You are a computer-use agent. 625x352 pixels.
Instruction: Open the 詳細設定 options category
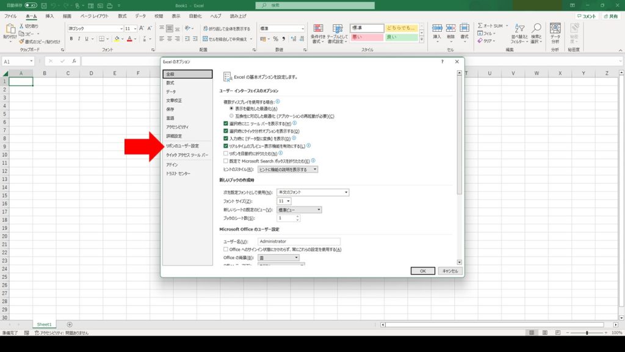point(174,136)
